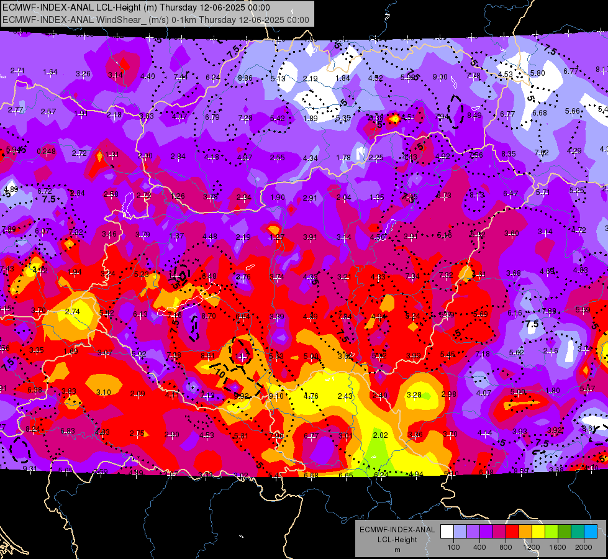
Task: Click the grid value 2.75
Action: coord(137,434)
